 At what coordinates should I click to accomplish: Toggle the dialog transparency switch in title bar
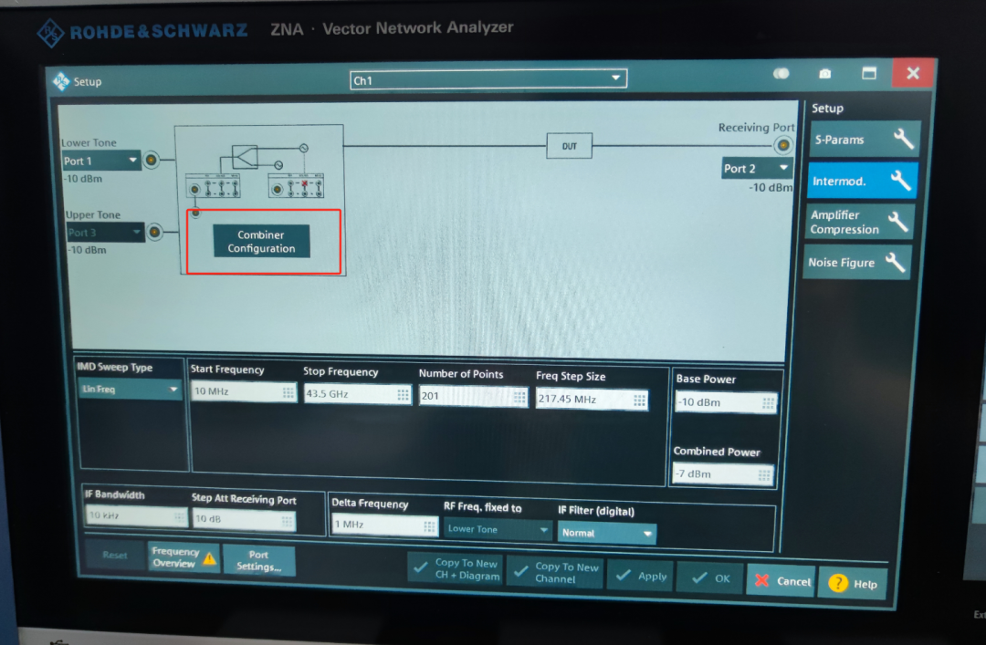click(781, 74)
